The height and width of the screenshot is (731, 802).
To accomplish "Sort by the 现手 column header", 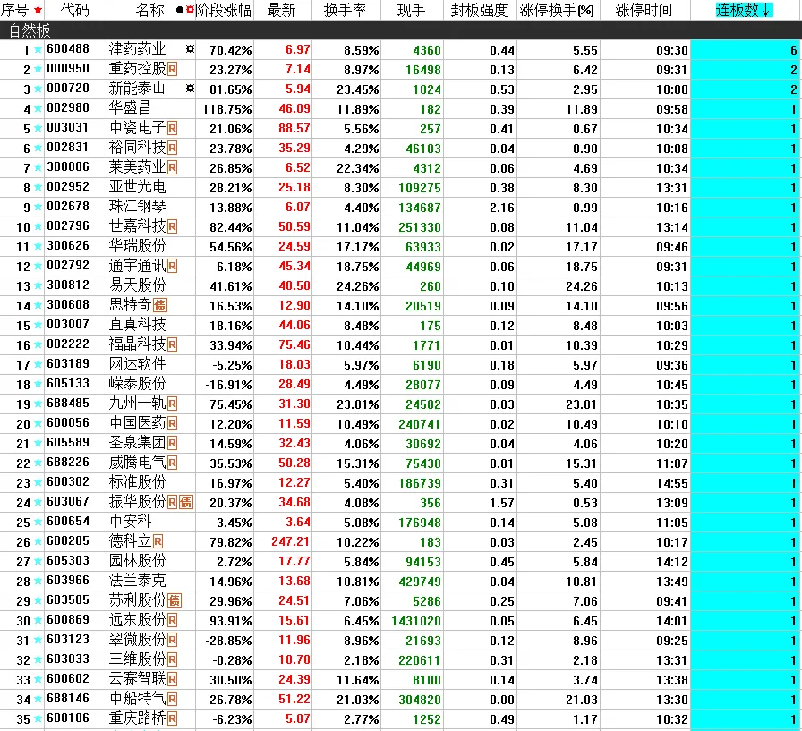I will (411, 10).
